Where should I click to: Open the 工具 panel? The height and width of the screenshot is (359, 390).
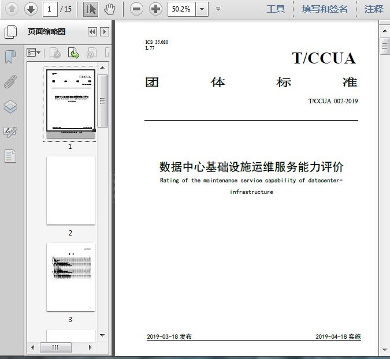[x=276, y=9]
